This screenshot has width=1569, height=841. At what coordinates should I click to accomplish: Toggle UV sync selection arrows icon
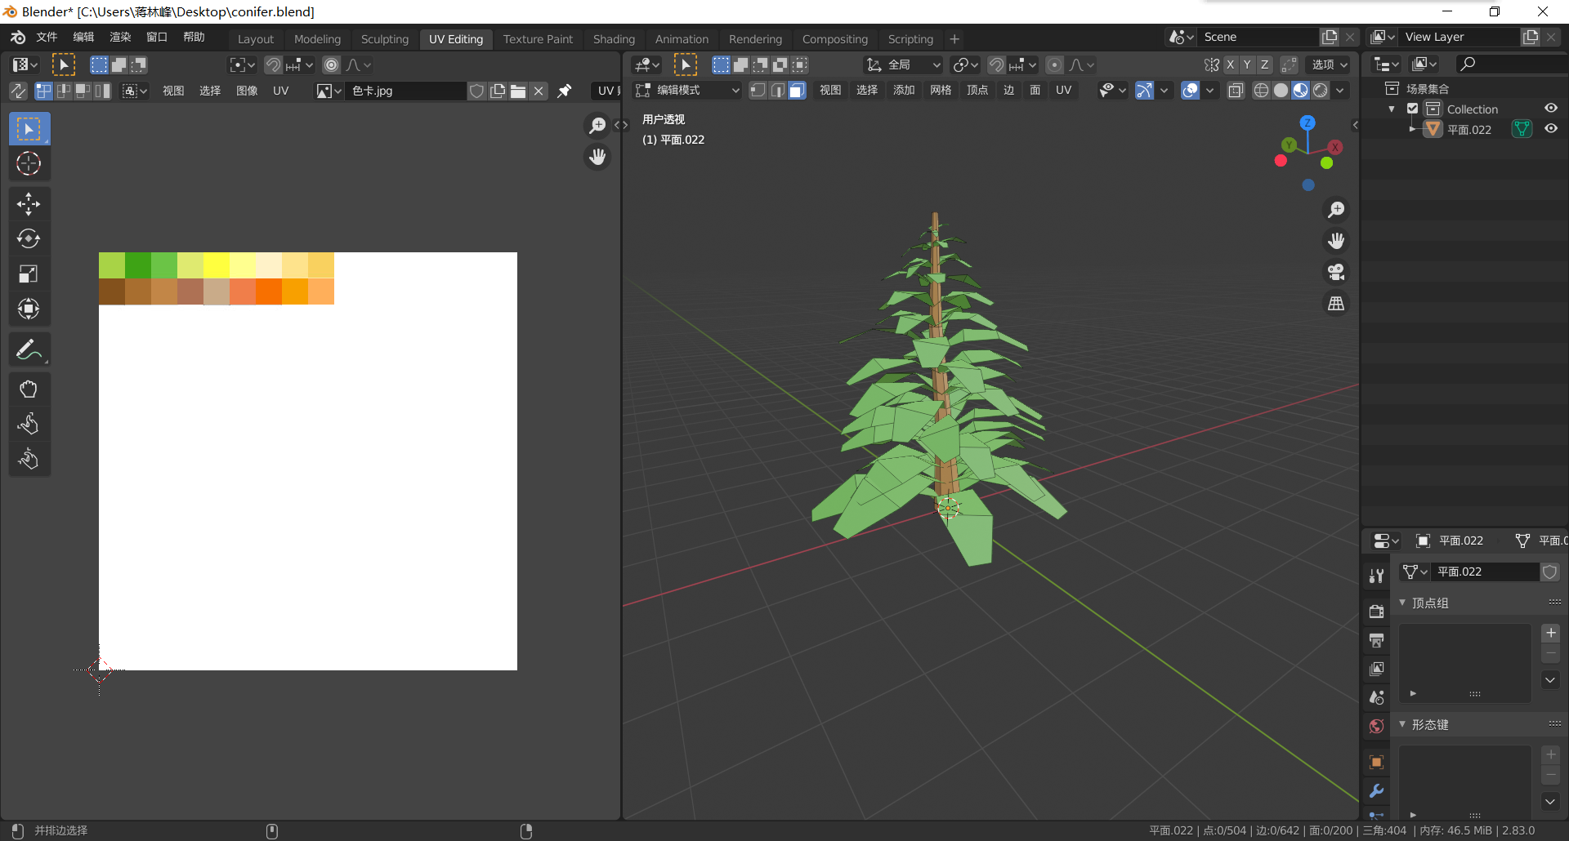(x=18, y=91)
